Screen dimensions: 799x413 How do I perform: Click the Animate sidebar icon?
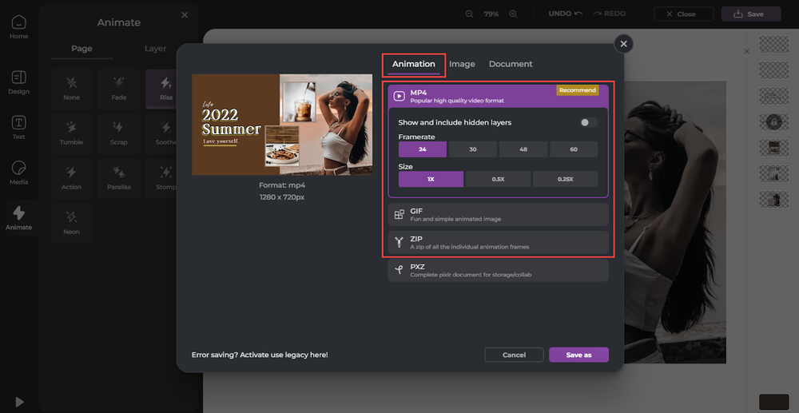18,218
